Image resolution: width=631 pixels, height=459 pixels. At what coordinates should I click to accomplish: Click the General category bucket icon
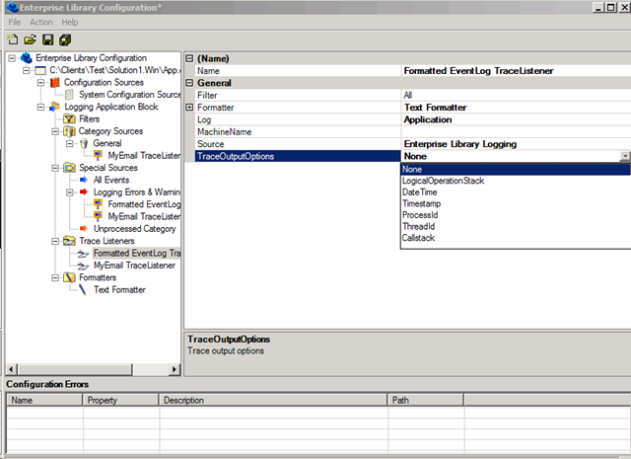(x=84, y=143)
